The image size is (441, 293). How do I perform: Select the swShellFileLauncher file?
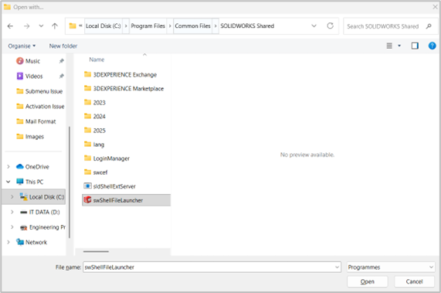[x=126, y=200]
